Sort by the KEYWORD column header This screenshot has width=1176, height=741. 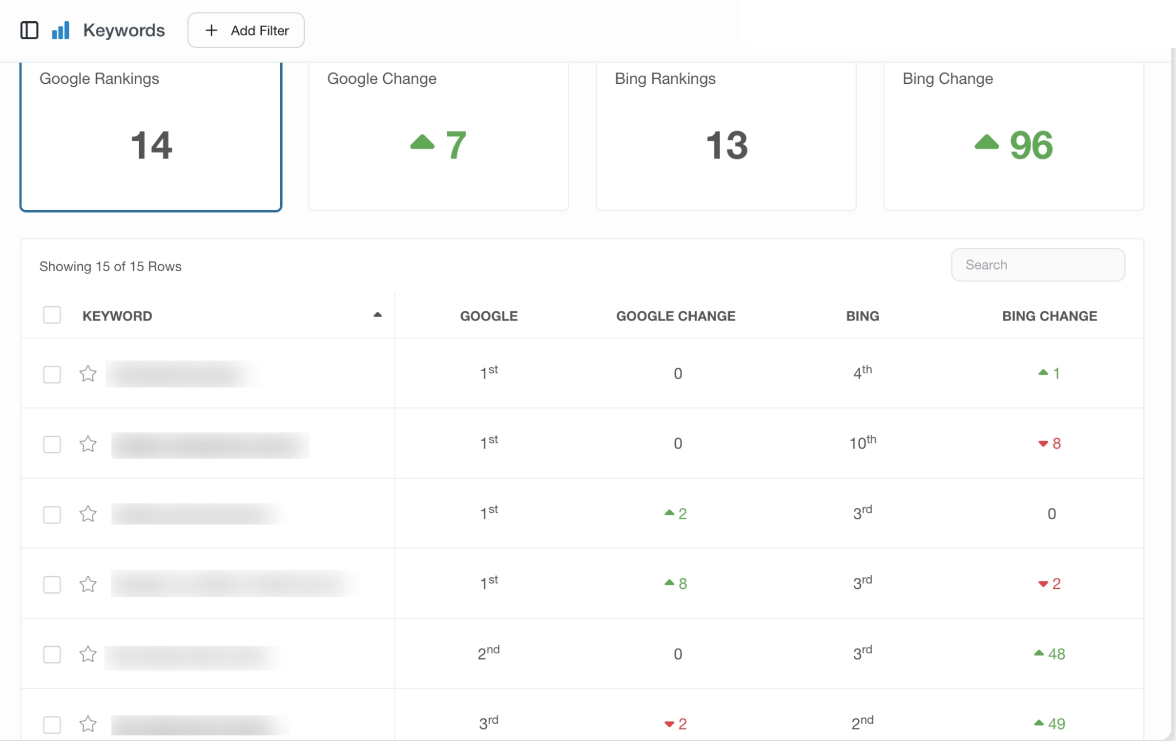117,316
